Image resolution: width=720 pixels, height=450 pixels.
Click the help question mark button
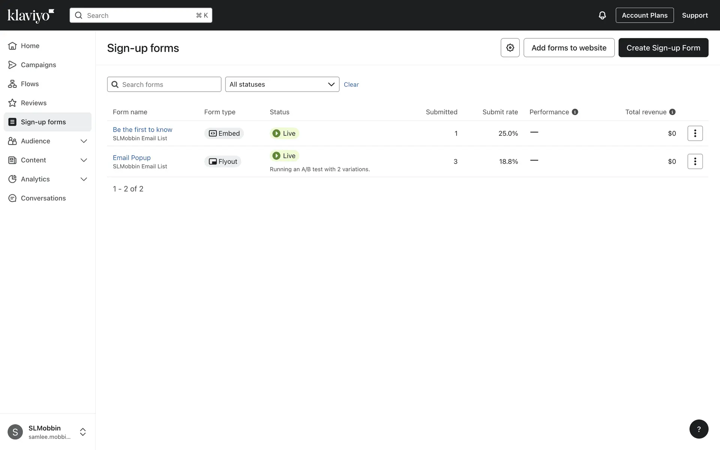click(x=699, y=429)
